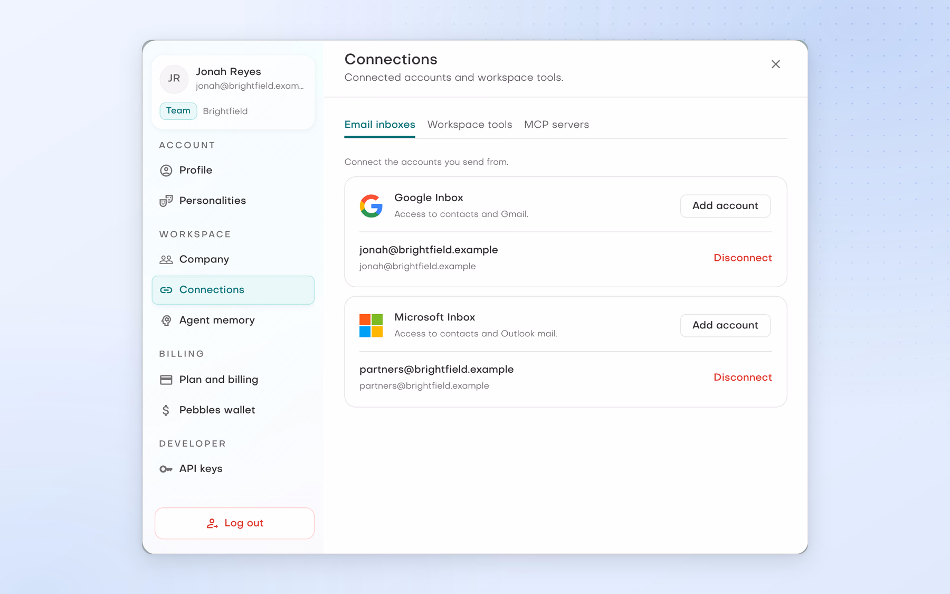Click the Jonah Reyes name
950x594 pixels.
click(x=229, y=72)
